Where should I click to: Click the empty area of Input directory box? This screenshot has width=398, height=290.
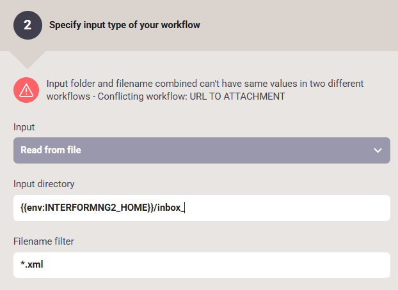(x=287, y=208)
